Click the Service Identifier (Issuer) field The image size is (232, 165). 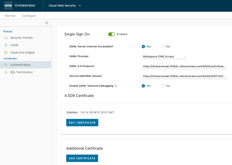[x=185, y=76]
